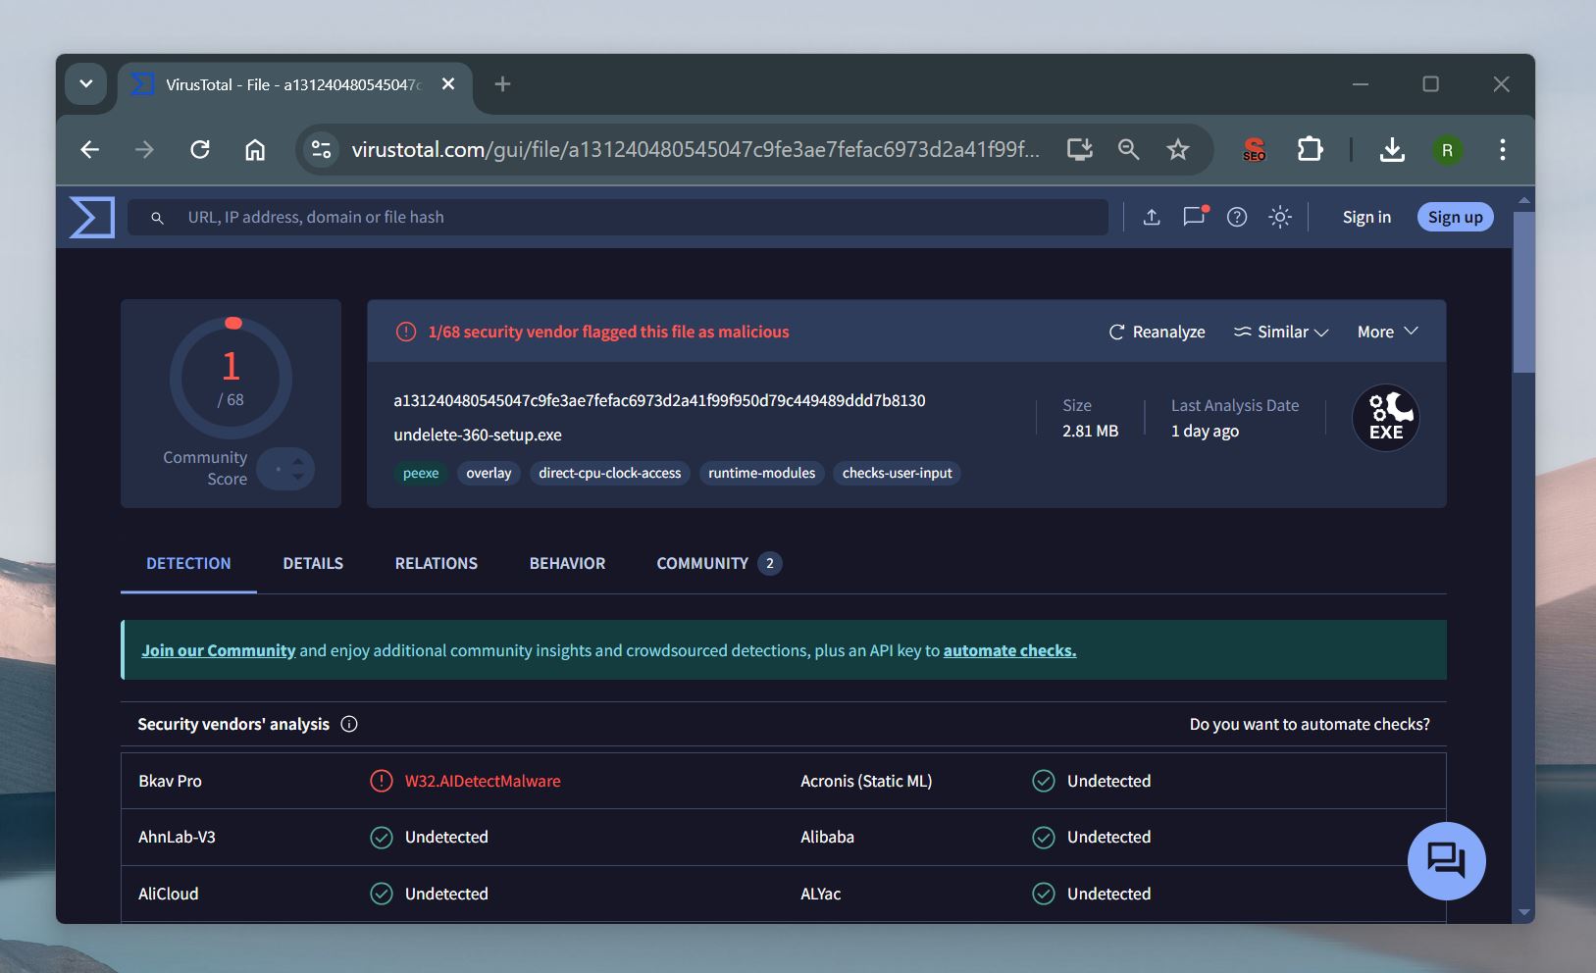This screenshot has width=1596, height=973.
Task: Click the Acronis (Static ML) undetected check icon
Action: coord(1044,781)
